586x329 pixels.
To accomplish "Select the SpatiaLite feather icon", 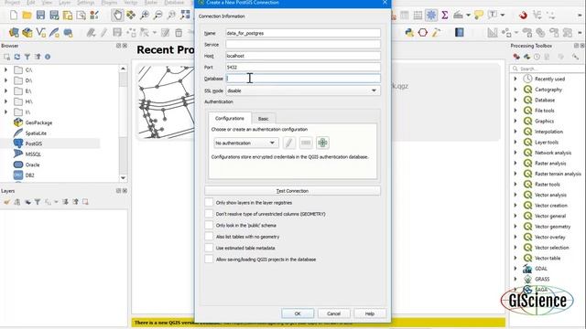I will coord(18,133).
